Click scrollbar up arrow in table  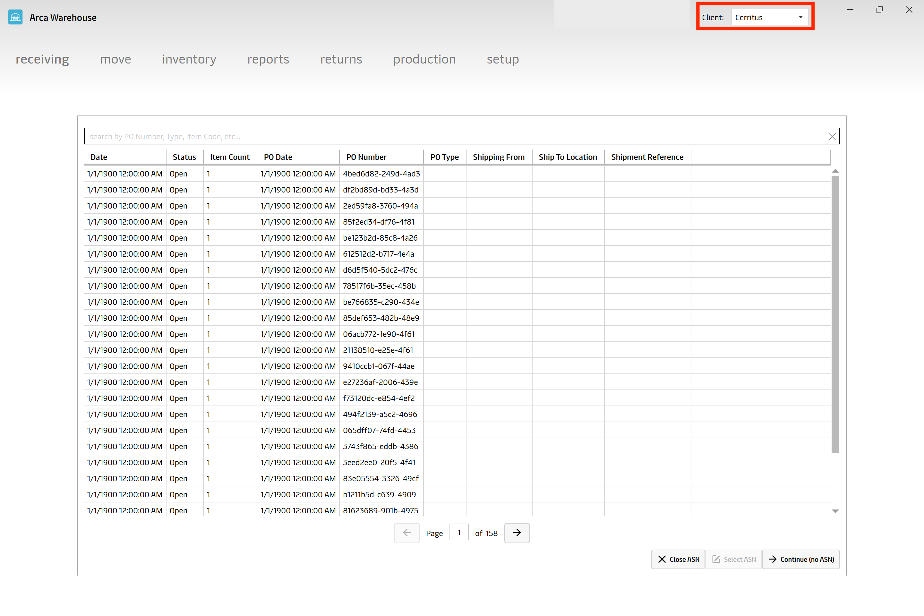(835, 171)
